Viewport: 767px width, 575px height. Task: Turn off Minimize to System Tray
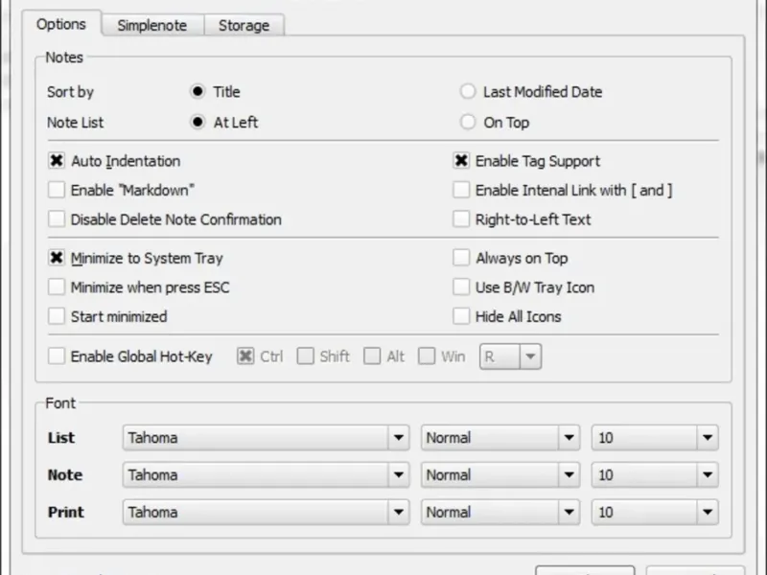pyautogui.click(x=57, y=258)
